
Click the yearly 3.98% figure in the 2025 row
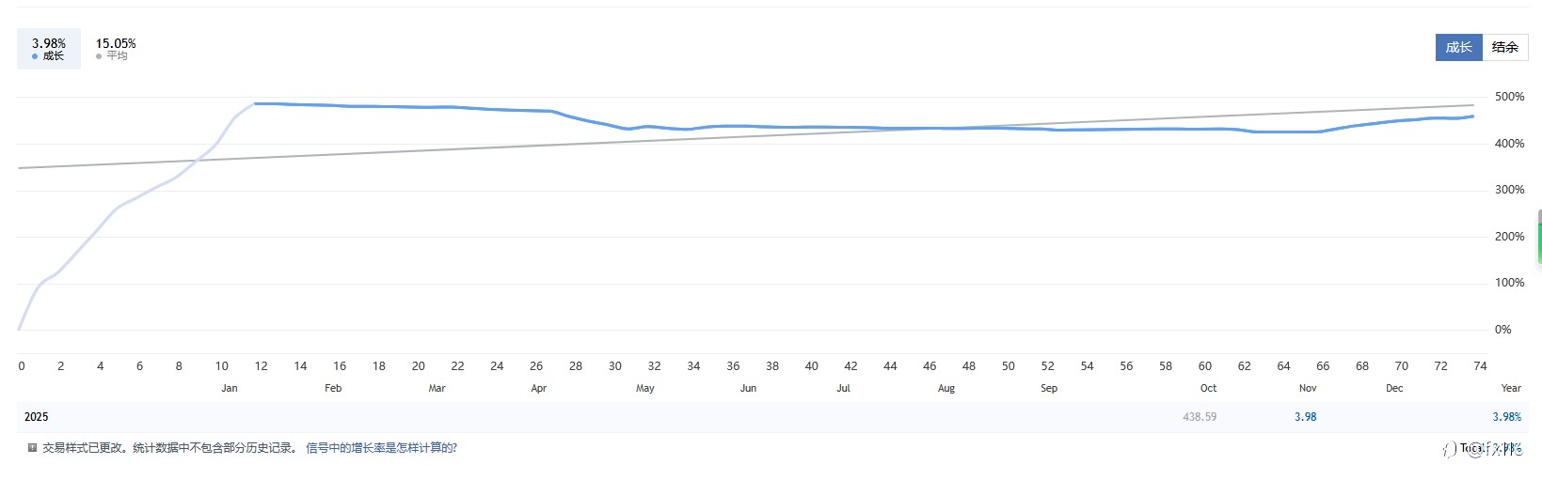coord(1506,417)
